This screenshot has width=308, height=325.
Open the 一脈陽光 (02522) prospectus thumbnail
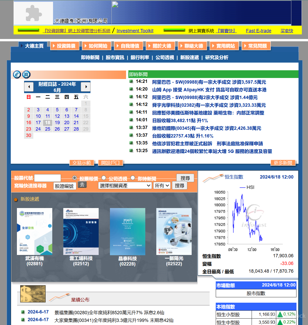click(x=174, y=231)
